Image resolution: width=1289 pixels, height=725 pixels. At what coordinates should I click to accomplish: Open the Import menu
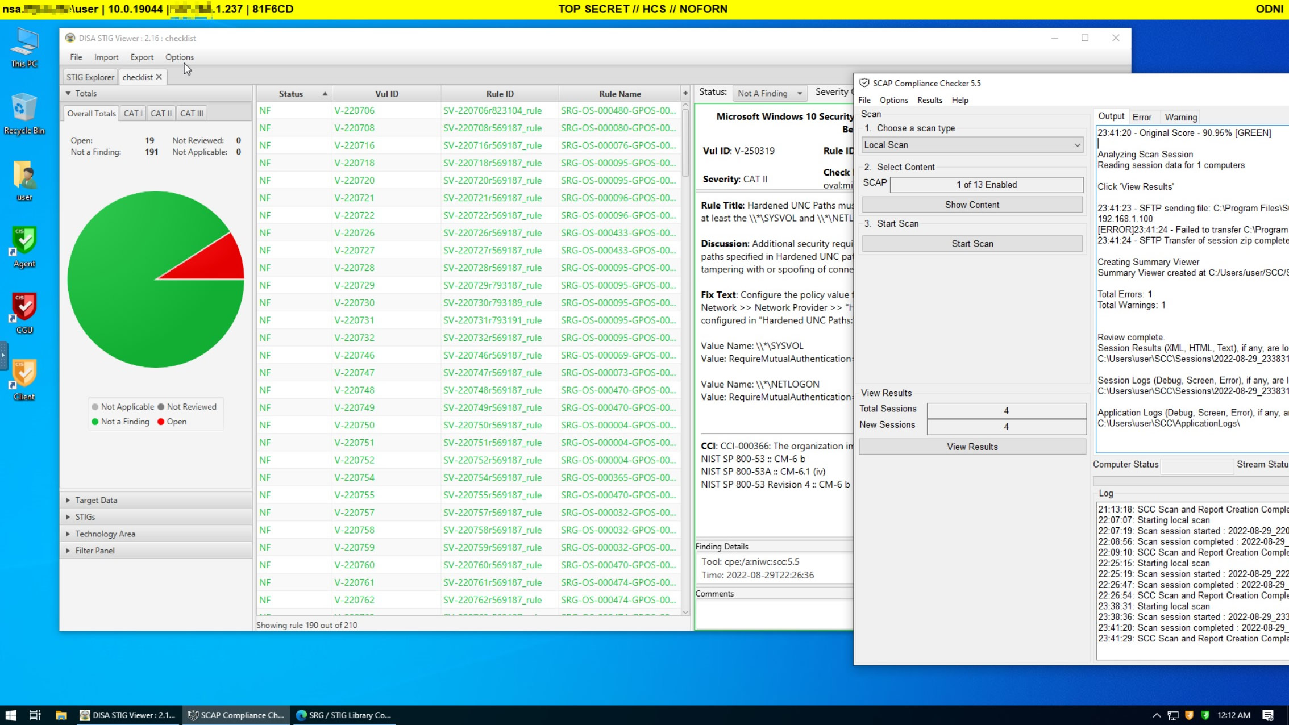tap(106, 57)
